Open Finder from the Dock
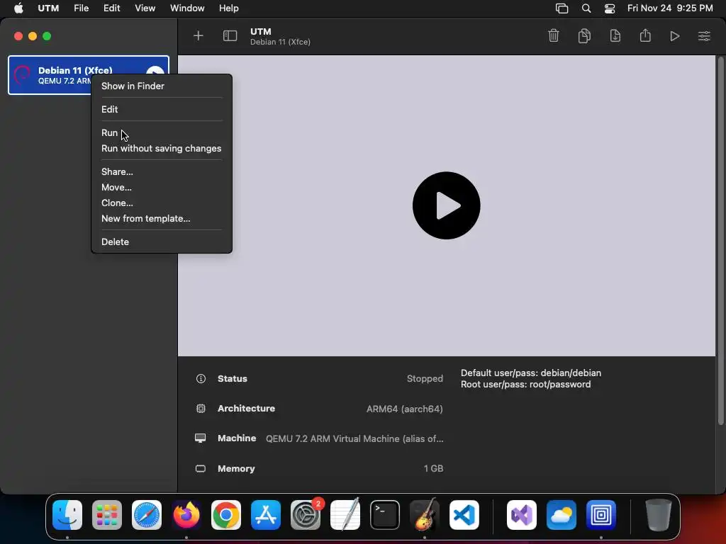Viewport: 726px width, 544px height. click(x=67, y=514)
